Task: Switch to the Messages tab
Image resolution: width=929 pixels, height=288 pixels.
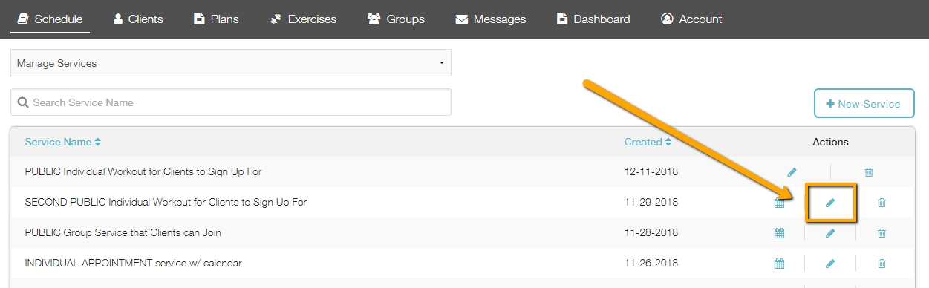Action: (491, 19)
